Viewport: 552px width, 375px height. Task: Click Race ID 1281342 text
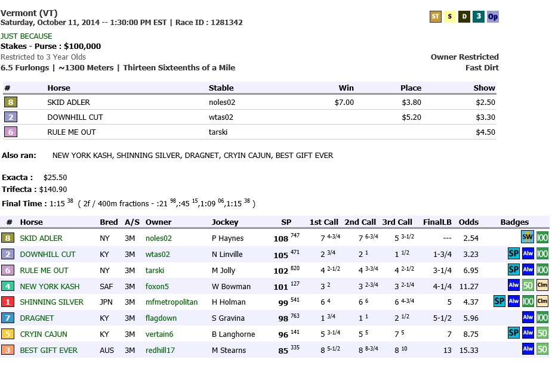tap(209, 23)
